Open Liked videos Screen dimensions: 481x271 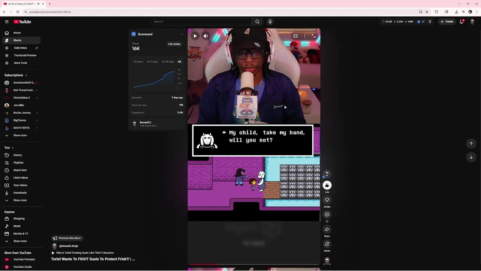[x=22, y=178]
